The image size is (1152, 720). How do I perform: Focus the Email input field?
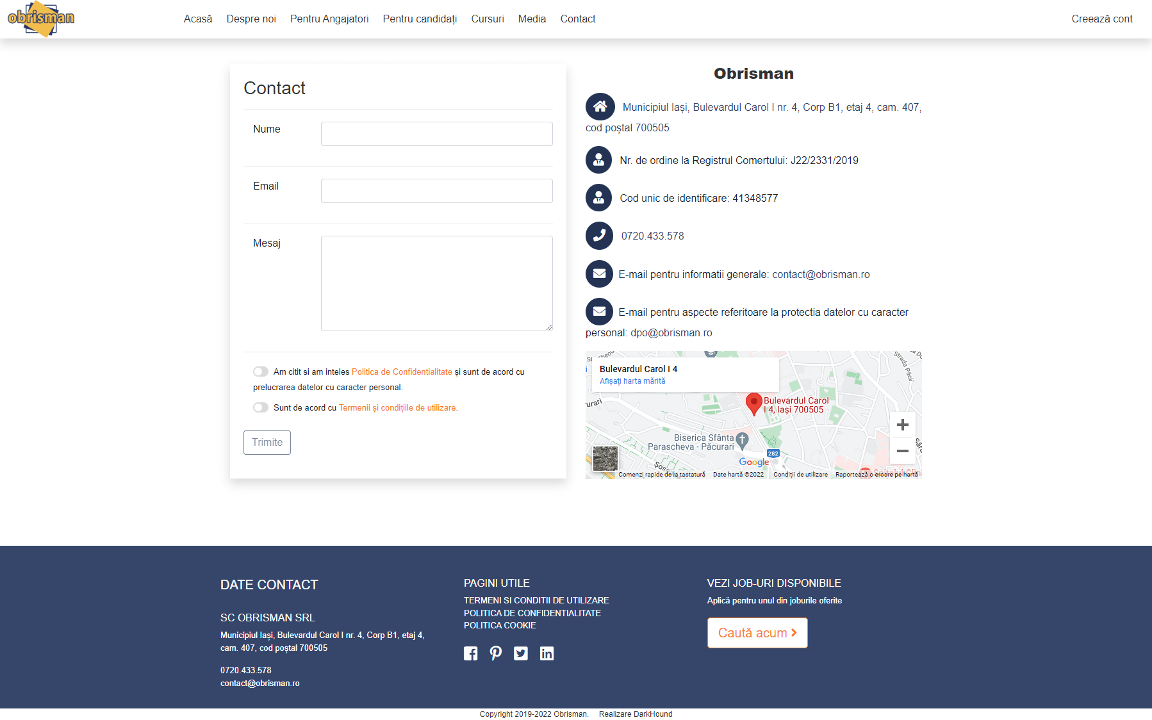point(437,191)
